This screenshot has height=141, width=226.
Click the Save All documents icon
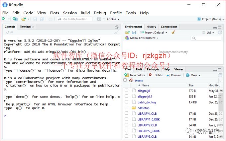[42, 19]
